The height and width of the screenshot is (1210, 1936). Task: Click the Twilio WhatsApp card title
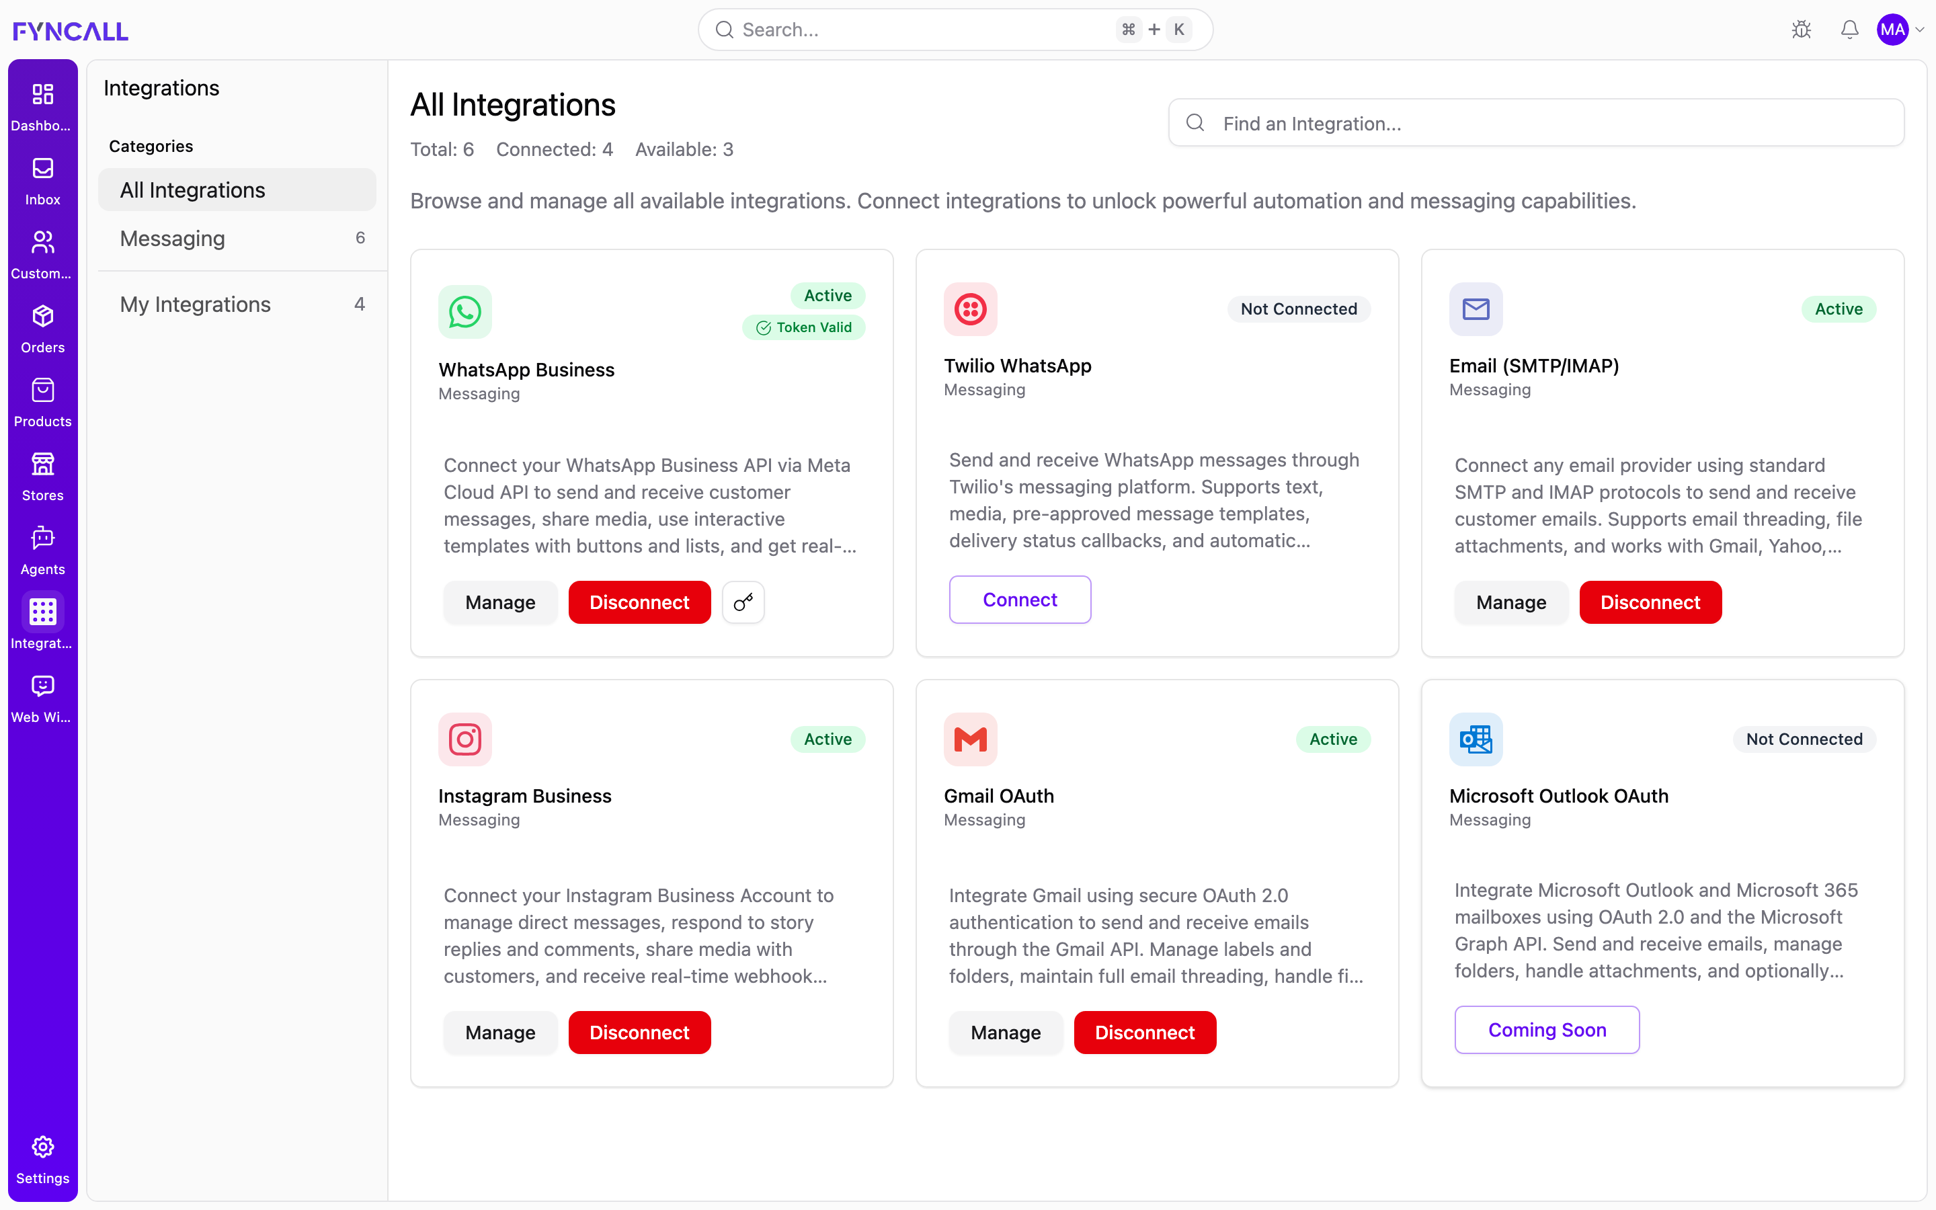[1018, 366]
